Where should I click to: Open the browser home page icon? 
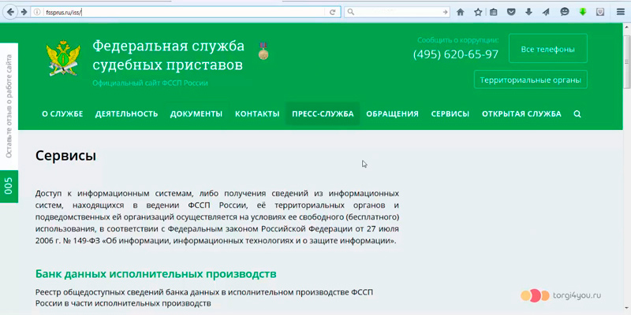pyautogui.click(x=461, y=12)
